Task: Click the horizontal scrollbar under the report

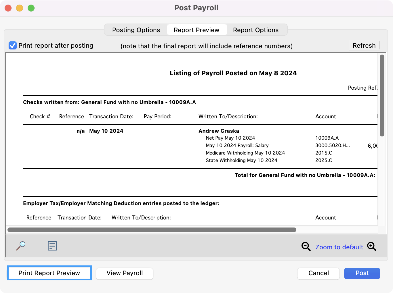Action: 152,230
